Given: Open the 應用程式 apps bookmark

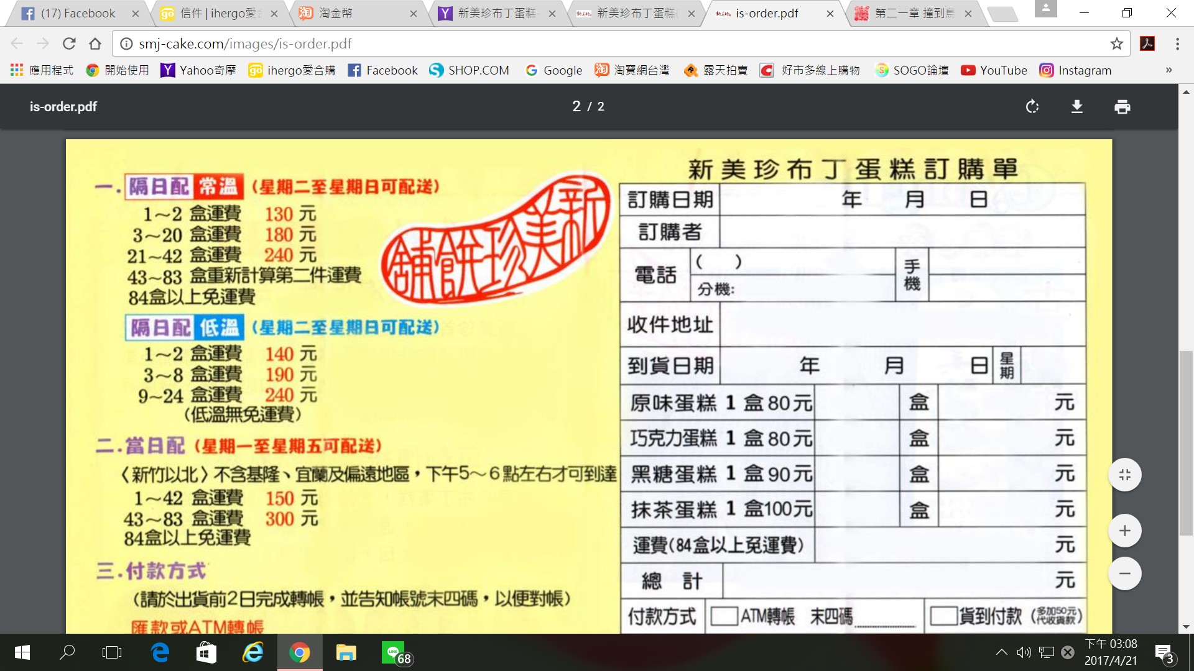Looking at the screenshot, I should click(x=42, y=70).
